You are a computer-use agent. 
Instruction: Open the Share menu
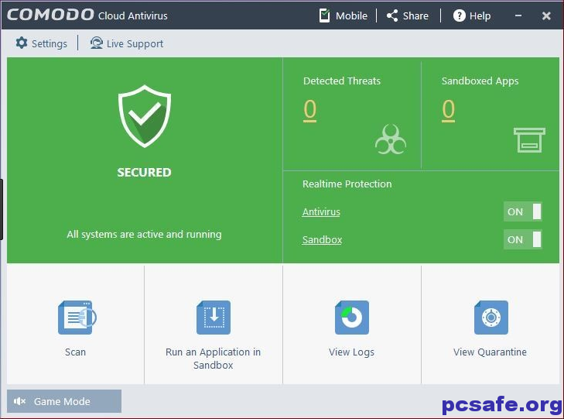click(x=407, y=15)
